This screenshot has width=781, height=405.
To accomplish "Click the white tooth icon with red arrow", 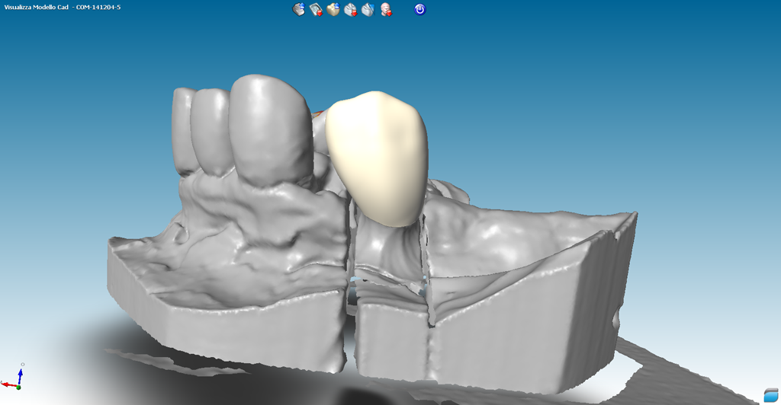I will coord(351,9).
